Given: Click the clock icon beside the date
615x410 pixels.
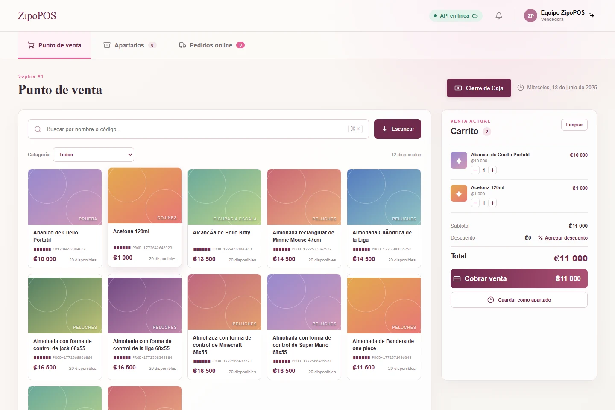Looking at the screenshot, I should point(521,88).
